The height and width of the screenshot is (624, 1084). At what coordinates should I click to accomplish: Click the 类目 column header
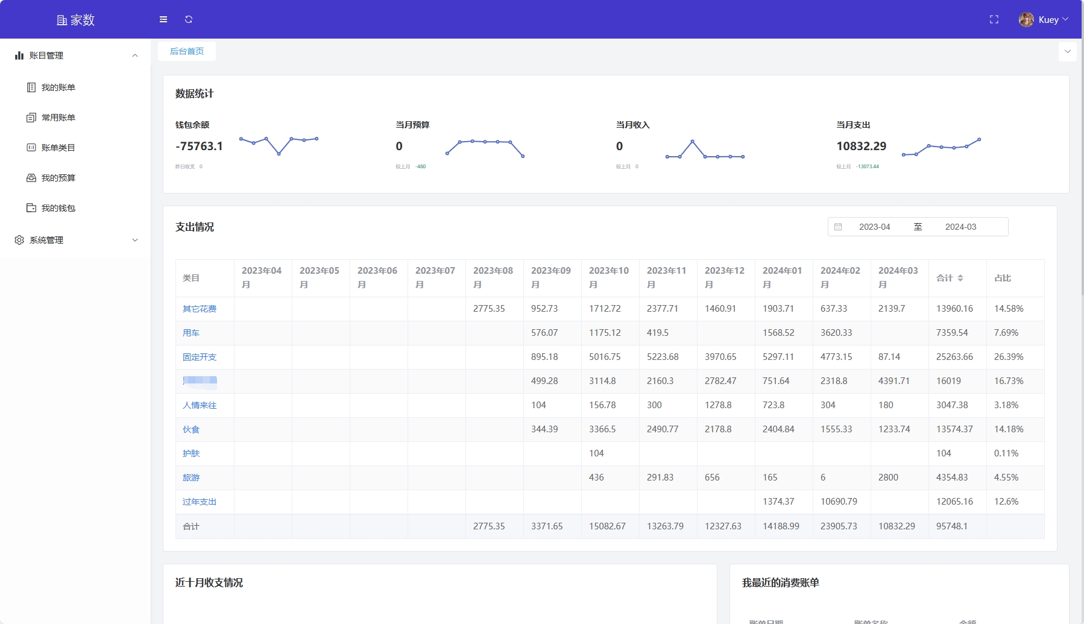click(x=205, y=278)
